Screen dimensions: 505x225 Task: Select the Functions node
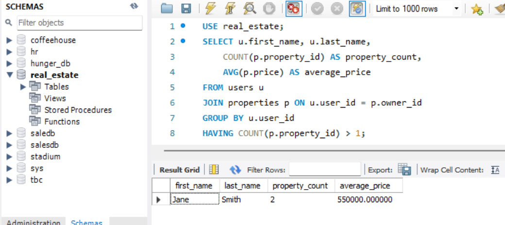(x=62, y=122)
